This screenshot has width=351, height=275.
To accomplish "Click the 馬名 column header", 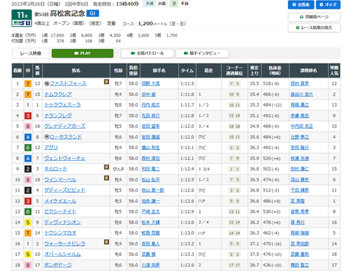I will (x=76, y=70).
